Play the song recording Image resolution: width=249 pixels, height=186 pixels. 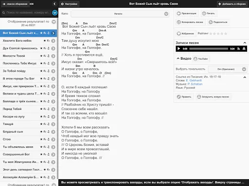178,48
